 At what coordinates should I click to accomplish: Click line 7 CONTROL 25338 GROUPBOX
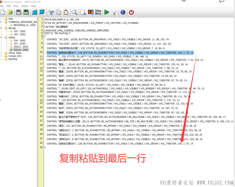click(x=108, y=39)
